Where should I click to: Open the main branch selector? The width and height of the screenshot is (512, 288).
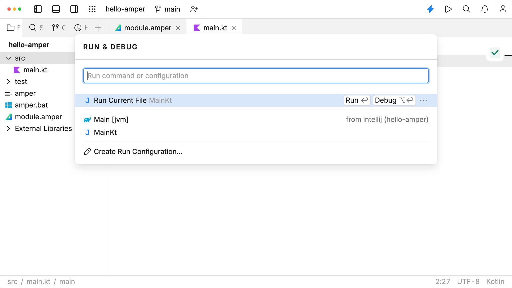[x=167, y=9]
